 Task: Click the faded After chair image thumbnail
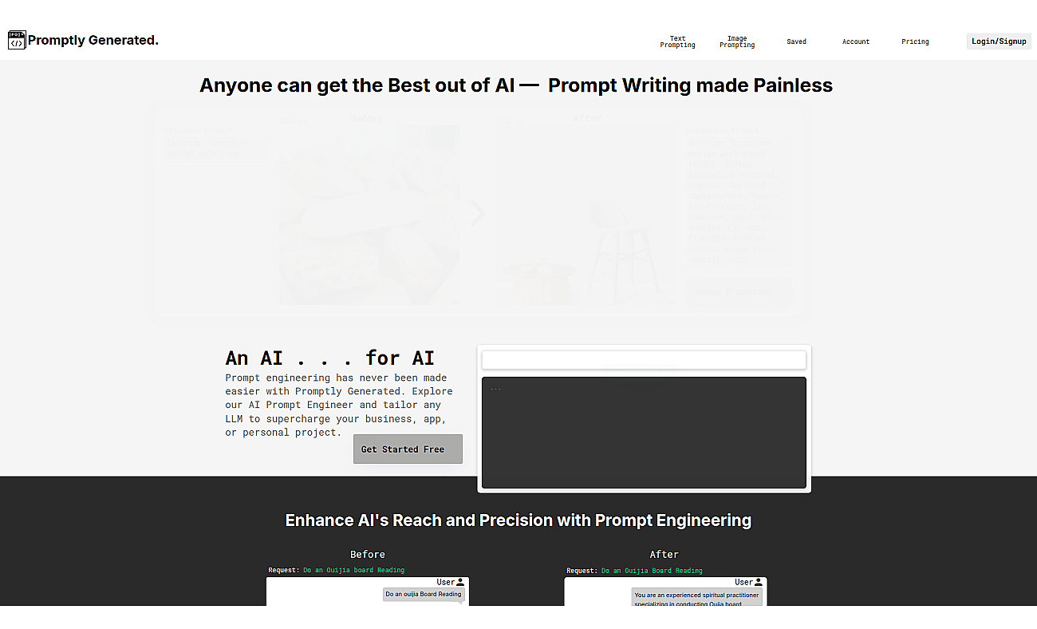pyautogui.click(x=587, y=215)
